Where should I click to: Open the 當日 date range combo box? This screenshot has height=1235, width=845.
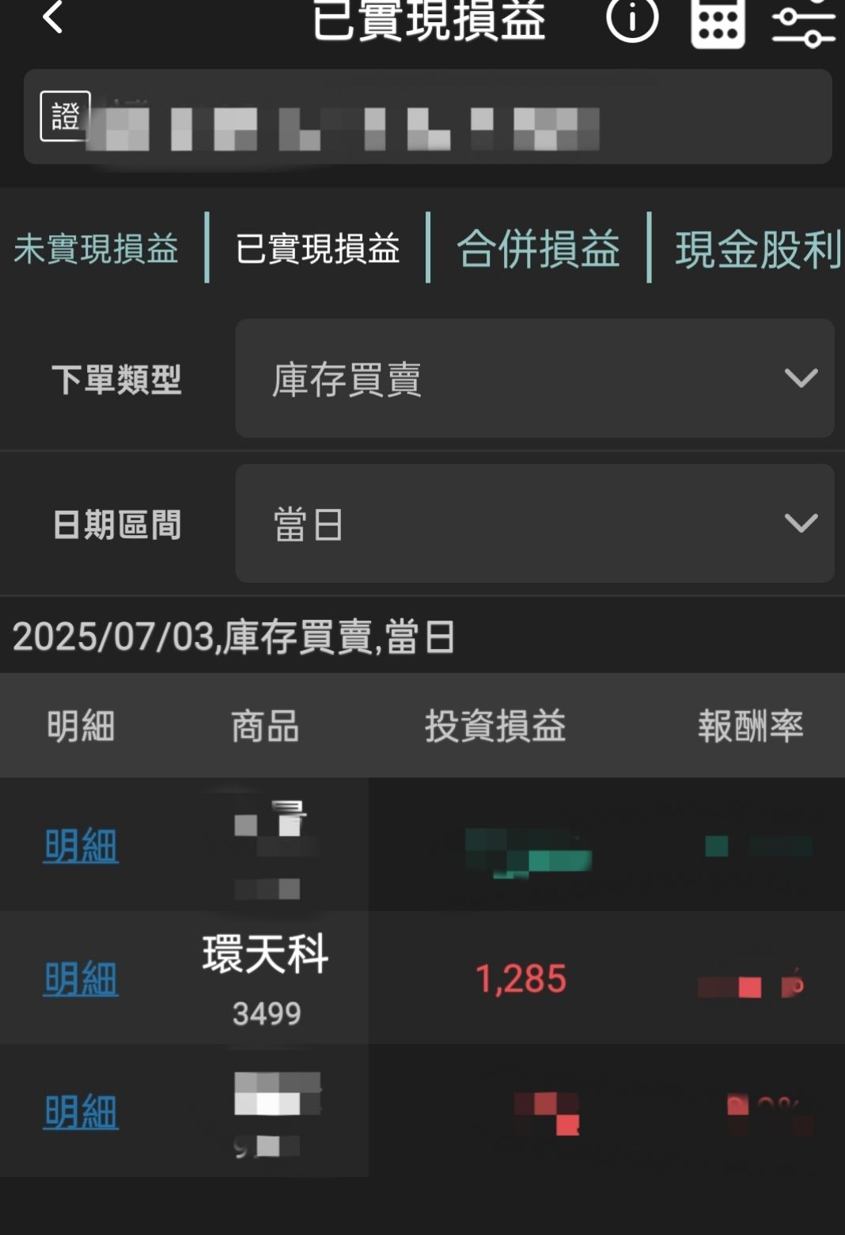click(x=535, y=523)
